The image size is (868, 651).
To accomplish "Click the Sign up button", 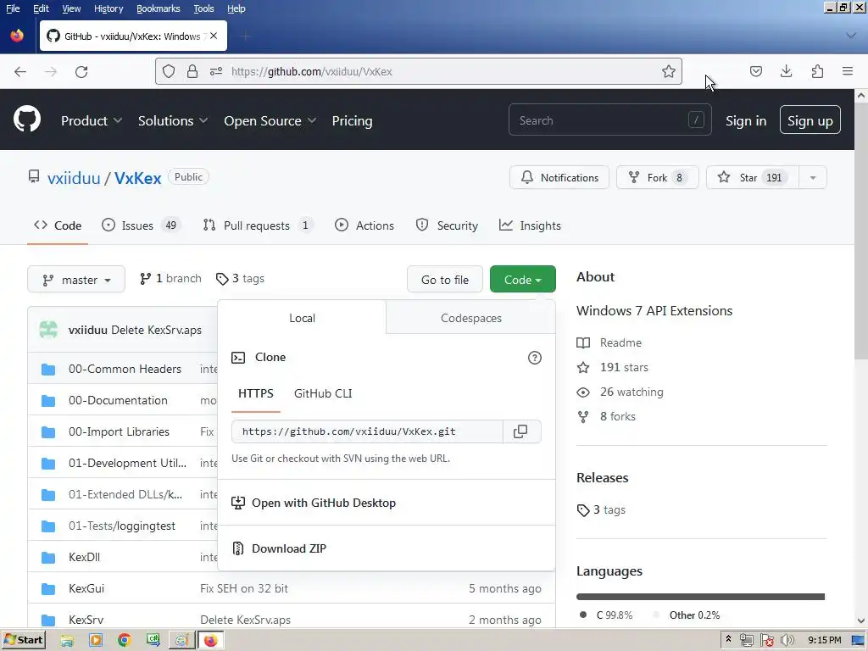I will pyautogui.click(x=810, y=120).
